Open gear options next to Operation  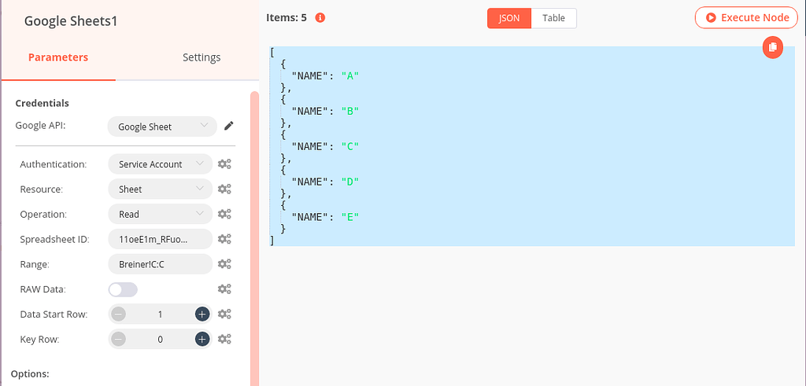tap(224, 214)
